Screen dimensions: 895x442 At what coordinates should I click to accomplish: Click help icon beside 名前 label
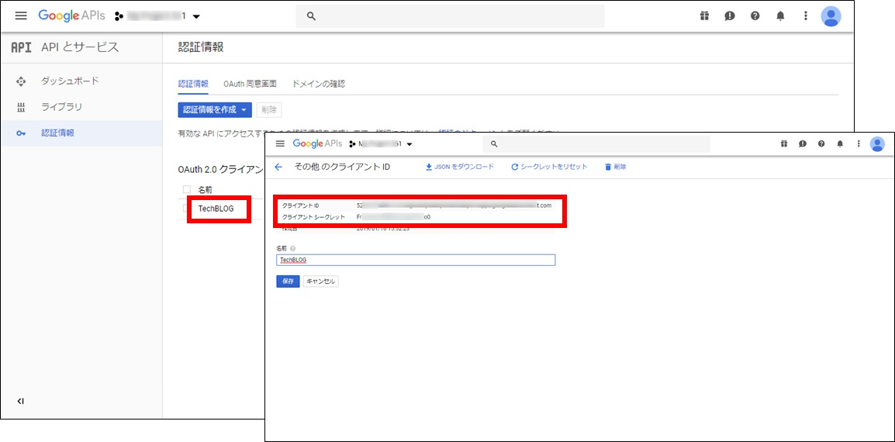293,248
